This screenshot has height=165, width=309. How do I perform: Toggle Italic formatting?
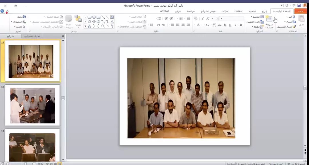pyautogui.click(x=235, y=25)
